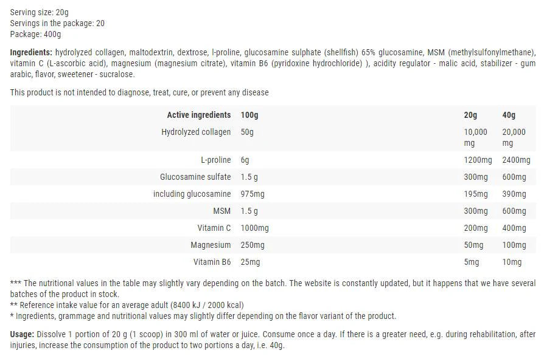Click the bold "Usage:" label
The width and height of the screenshot is (544, 356).
click(x=23, y=334)
